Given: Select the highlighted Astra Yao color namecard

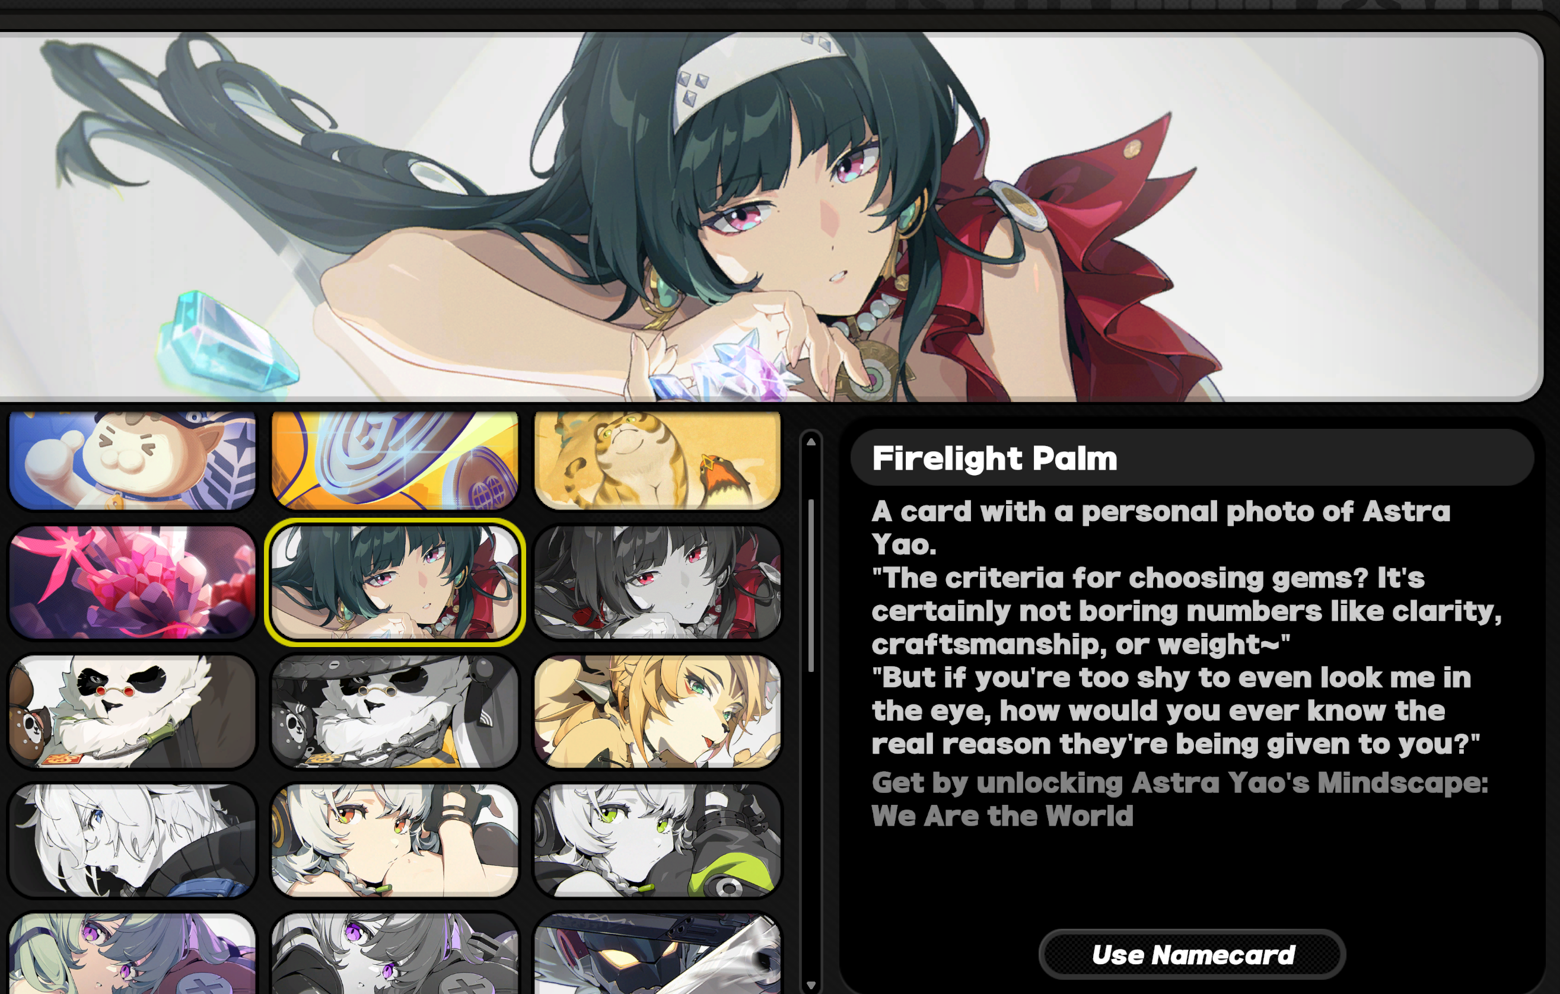Looking at the screenshot, I should tap(394, 581).
